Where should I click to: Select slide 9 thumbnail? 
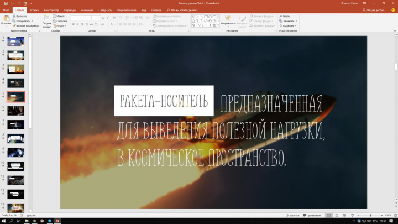click(x=15, y=153)
